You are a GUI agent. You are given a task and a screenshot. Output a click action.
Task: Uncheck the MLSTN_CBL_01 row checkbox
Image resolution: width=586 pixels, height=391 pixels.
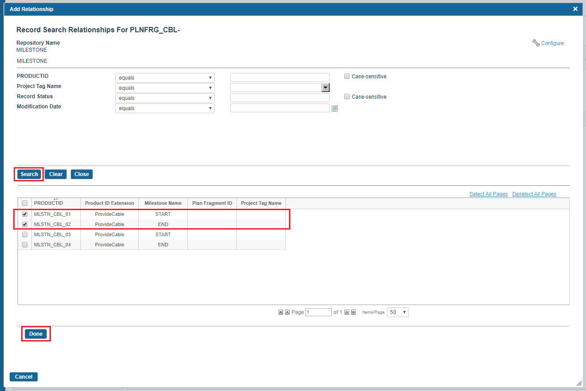pyautogui.click(x=25, y=214)
